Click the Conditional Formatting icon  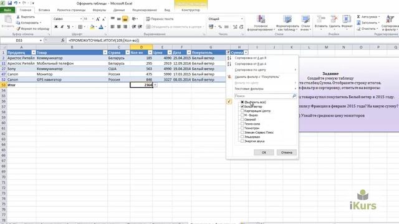[261, 19]
